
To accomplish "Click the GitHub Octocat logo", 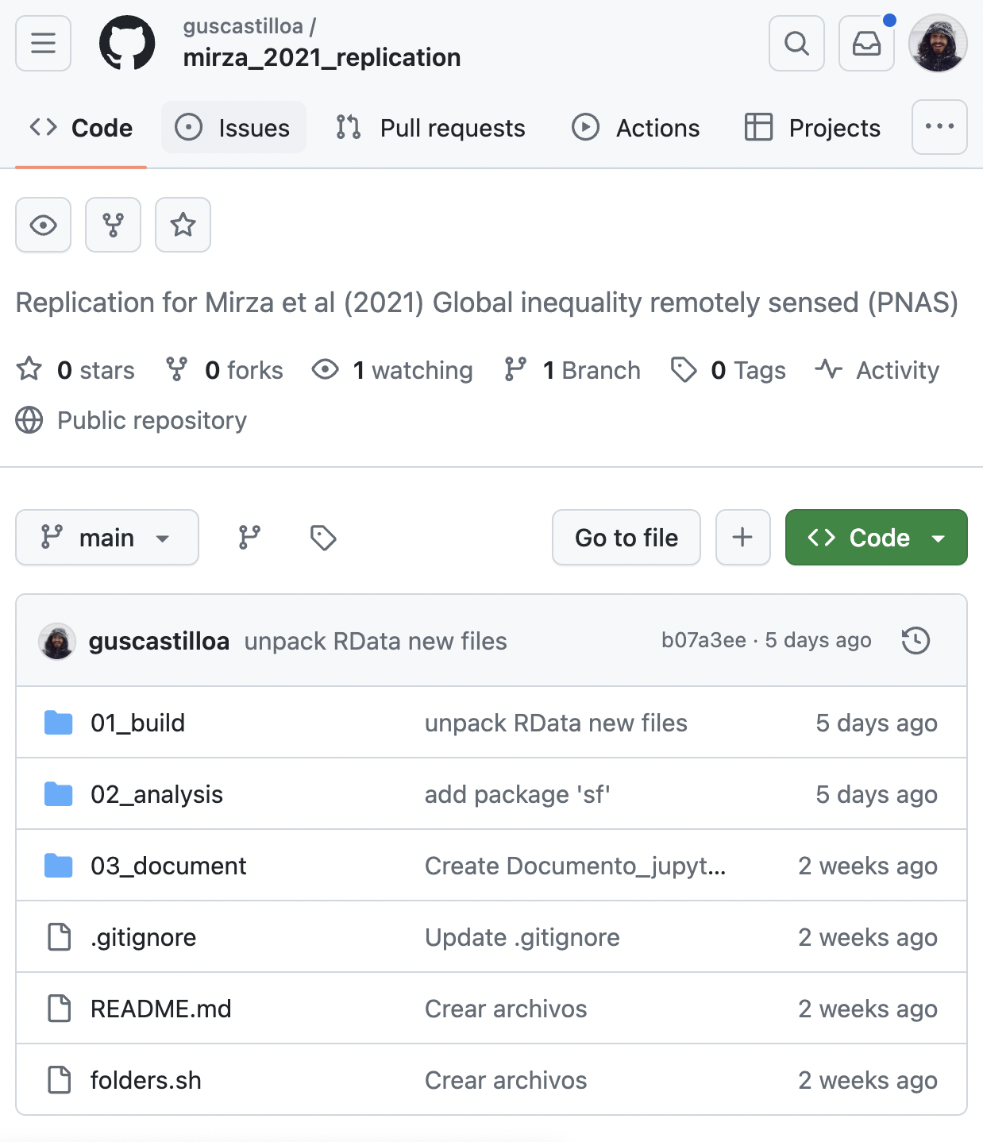I will pyautogui.click(x=127, y=43).
